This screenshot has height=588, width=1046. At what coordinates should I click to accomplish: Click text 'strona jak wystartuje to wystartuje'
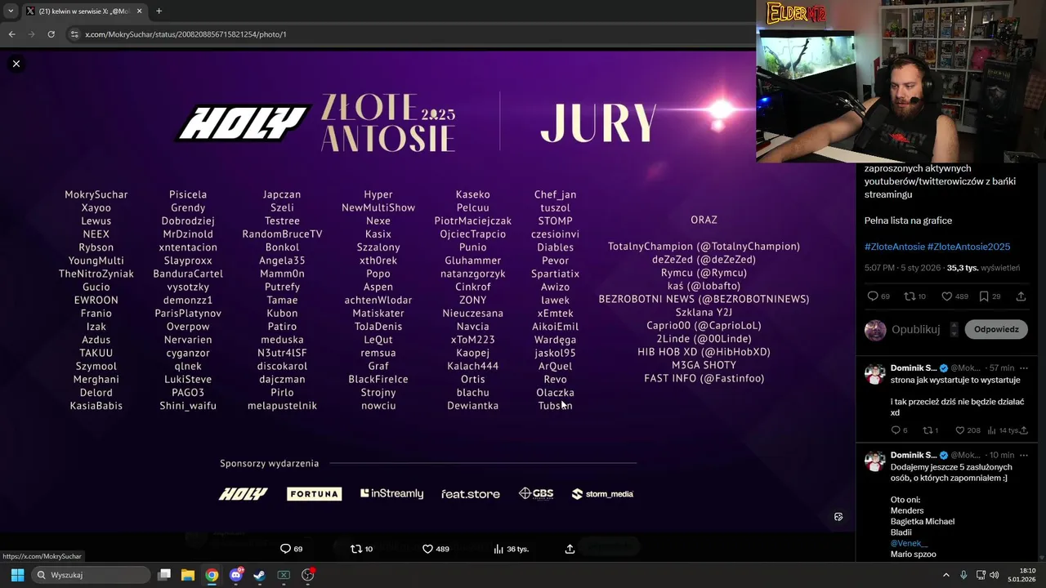(x=955, y=381)
